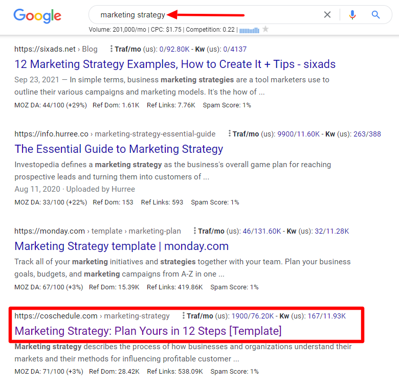The width and height of the screenshot is (399, 388).
Task: Click hurree keyword count 263/388
Action: (367, 134)
